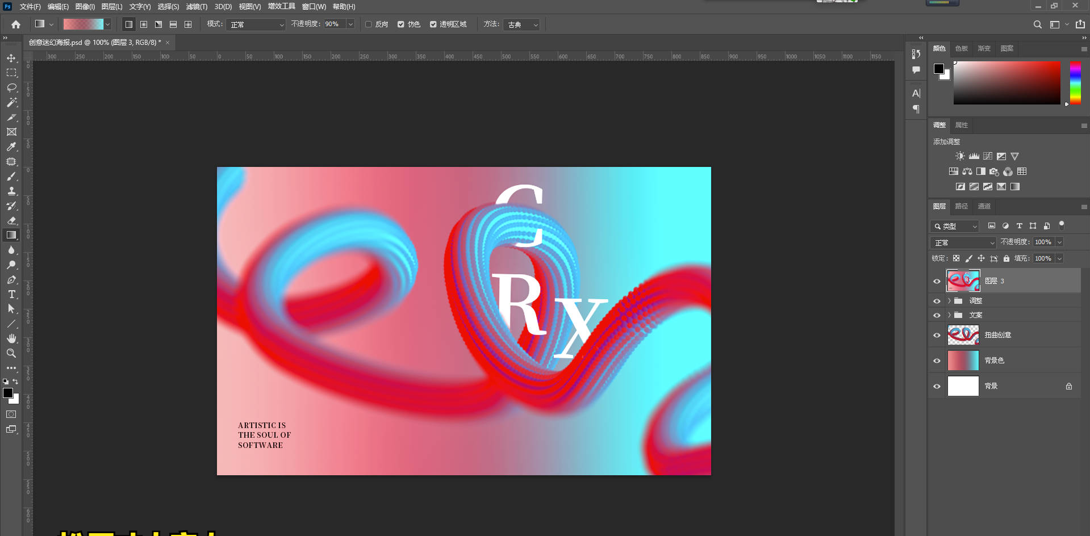Pick the Eyedropper tool
Image resolution: width=1090 pixels, height=536 pixels.
pos(11,147)
